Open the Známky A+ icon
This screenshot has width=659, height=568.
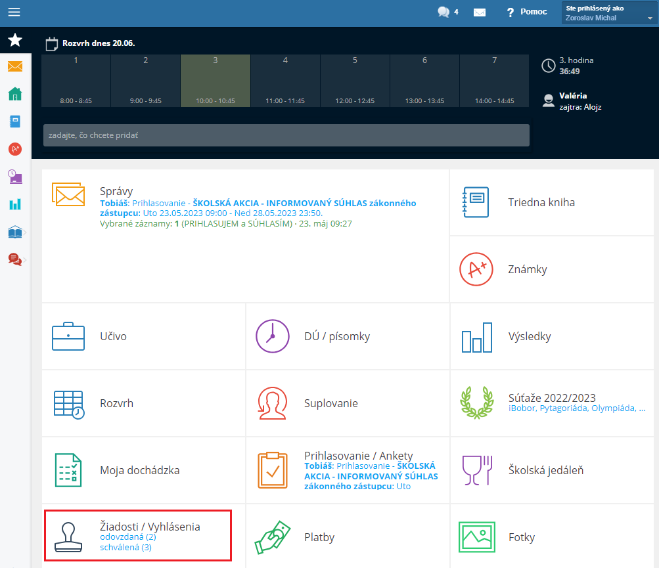tap(476, 269)
